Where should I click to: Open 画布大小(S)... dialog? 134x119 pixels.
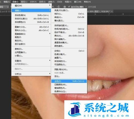31,30
